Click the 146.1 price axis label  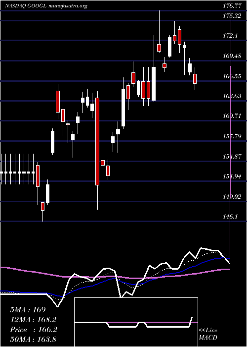pyautogui.click(x=230, y=217)
